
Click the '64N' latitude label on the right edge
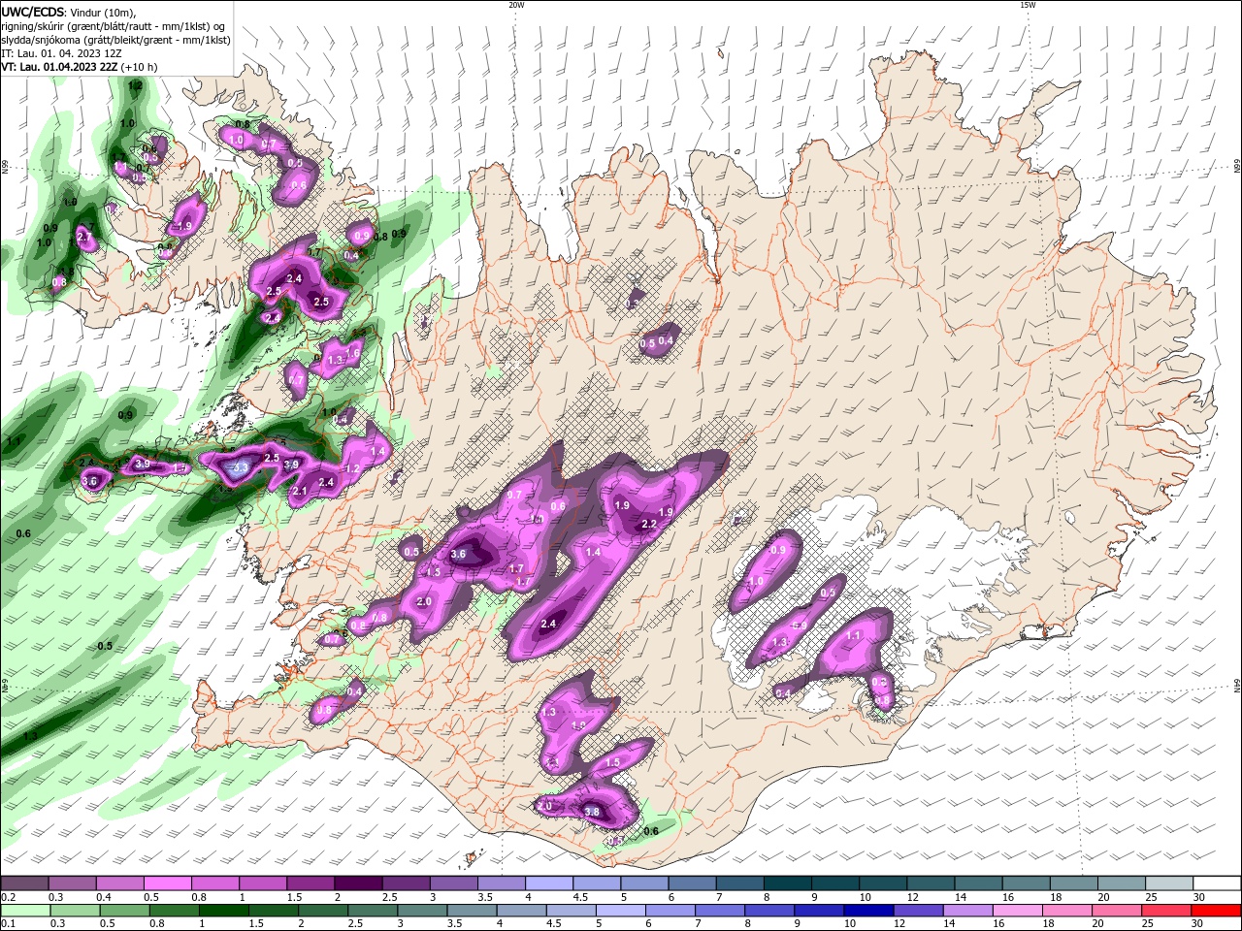[1236, 685]
